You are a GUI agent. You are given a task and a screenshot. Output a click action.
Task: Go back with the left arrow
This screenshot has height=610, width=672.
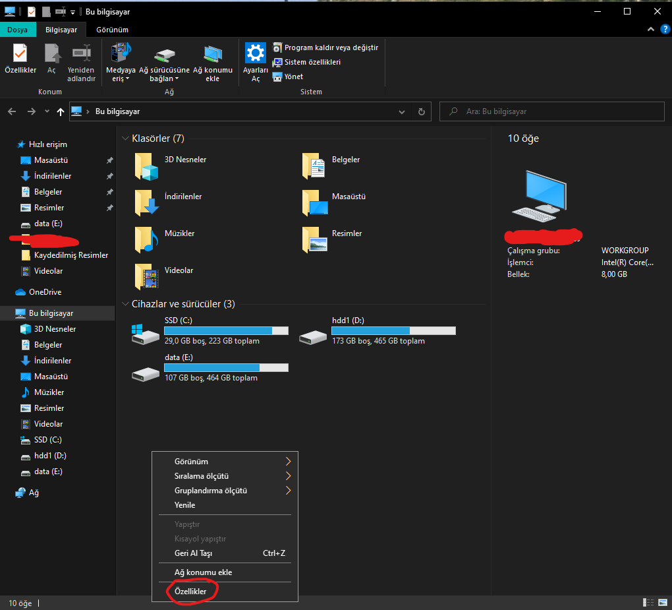(12, 111)
